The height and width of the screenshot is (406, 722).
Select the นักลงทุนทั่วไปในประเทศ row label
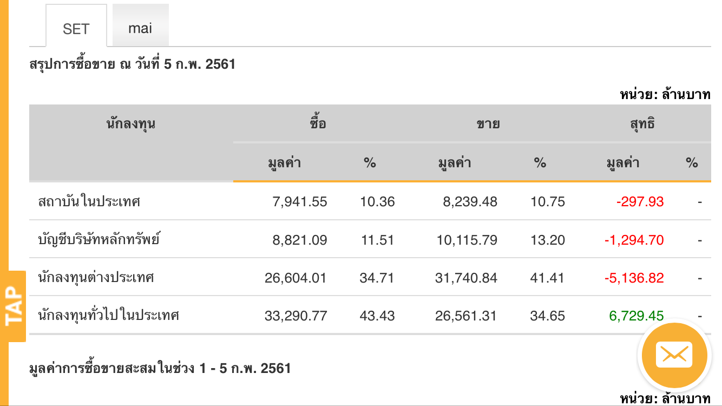coord(109,316)
